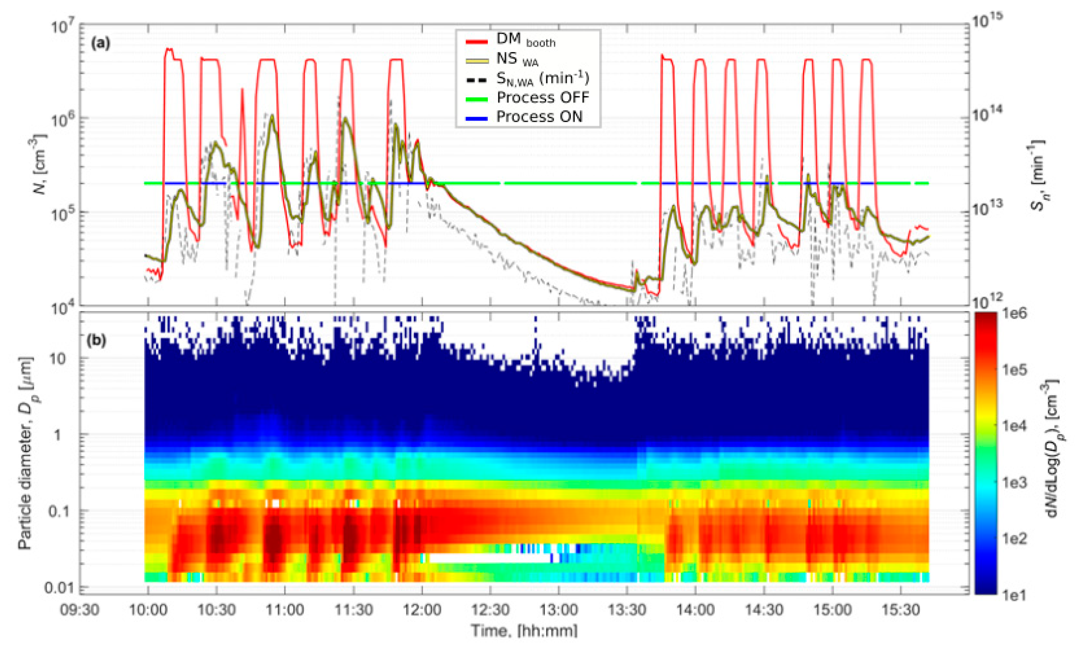The width and height of the screenshot is (1075, 648).
Task: Click the Process ON legend label
Action: point(539,117)
